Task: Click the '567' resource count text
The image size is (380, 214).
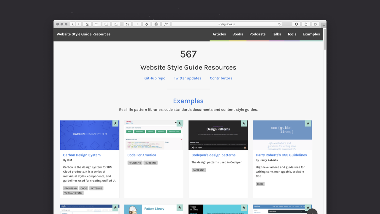Action: tap(189, 54)
